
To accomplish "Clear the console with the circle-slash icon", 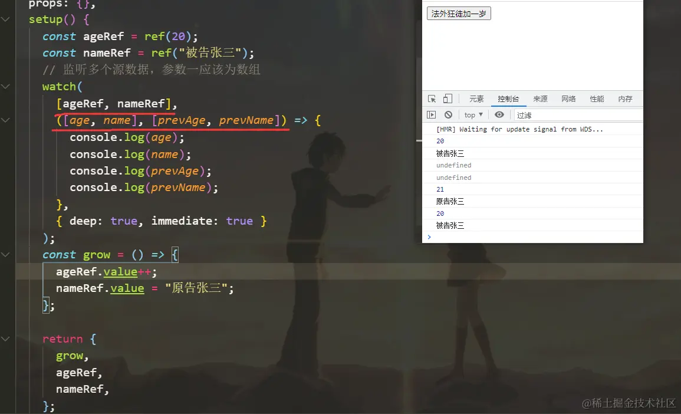I will (448, 114).
